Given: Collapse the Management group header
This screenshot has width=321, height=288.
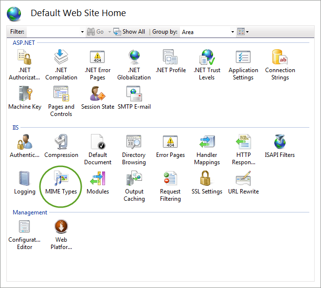Looking at the screenshot, I should 30,212.
